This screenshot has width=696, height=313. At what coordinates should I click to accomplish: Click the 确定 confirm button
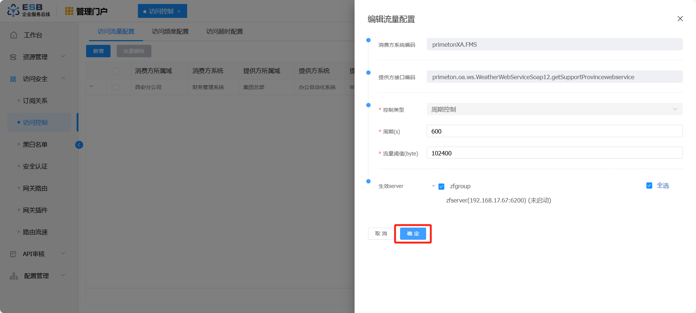413,233
